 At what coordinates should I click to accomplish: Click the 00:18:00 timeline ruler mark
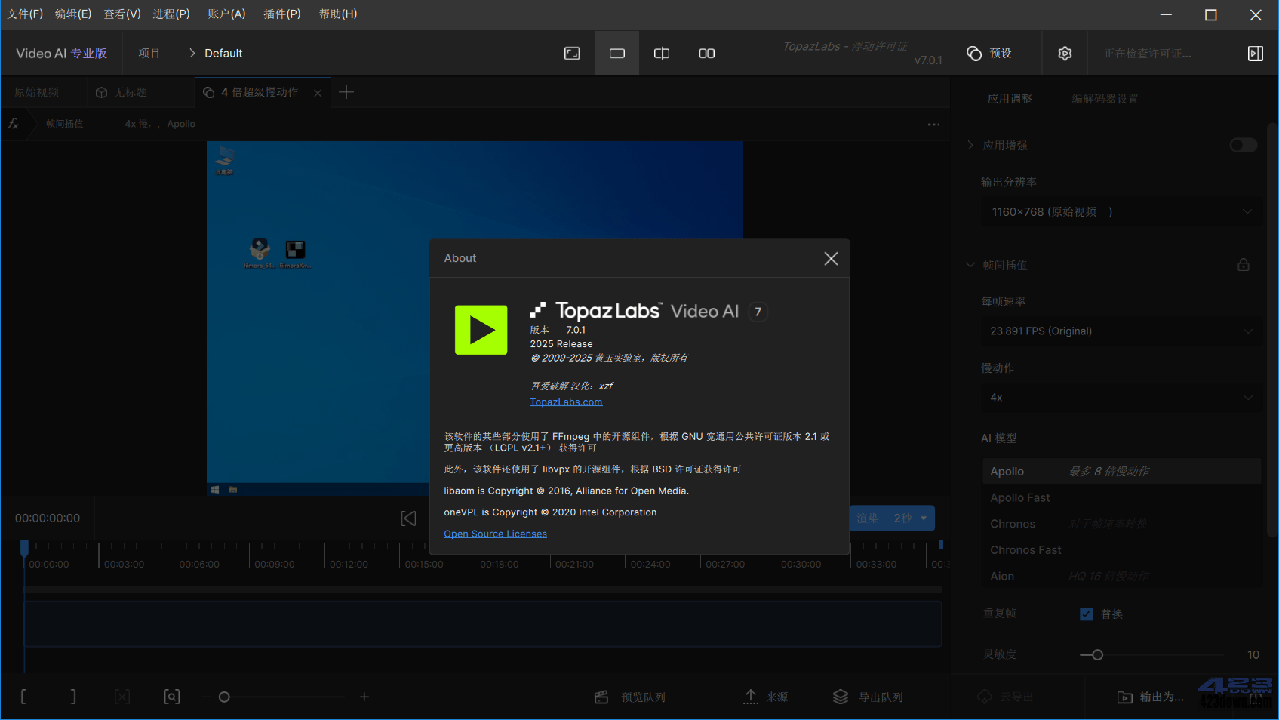click(500, 564)
